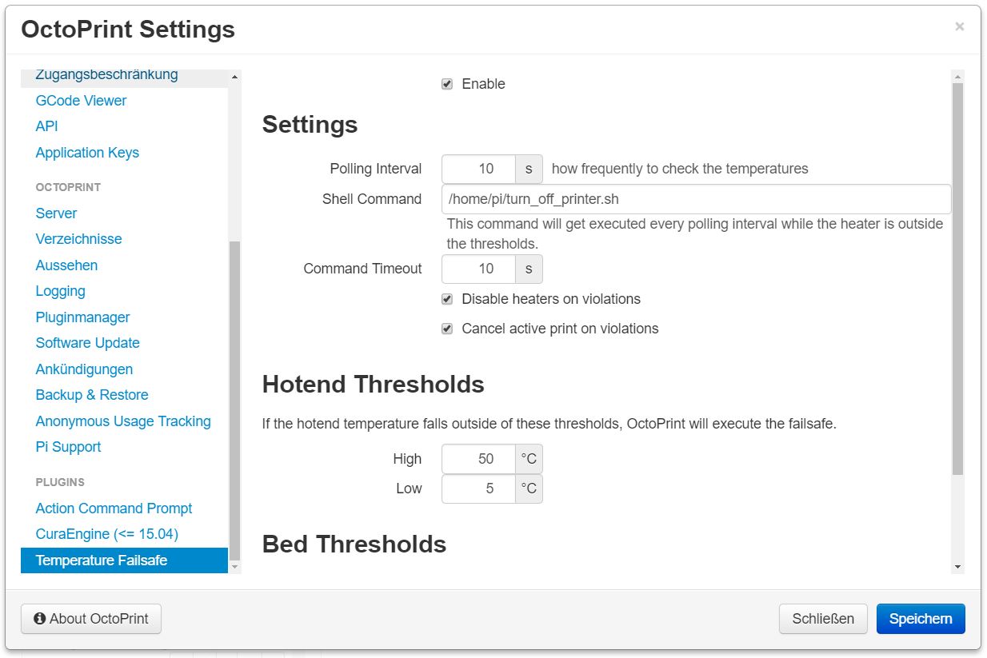987x658 pixels.
Task: Go to Backup & Restore section
Action: (x=92, y=395)
